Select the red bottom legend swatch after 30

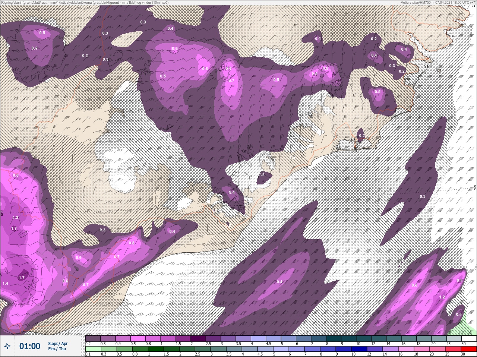[469, 349]
